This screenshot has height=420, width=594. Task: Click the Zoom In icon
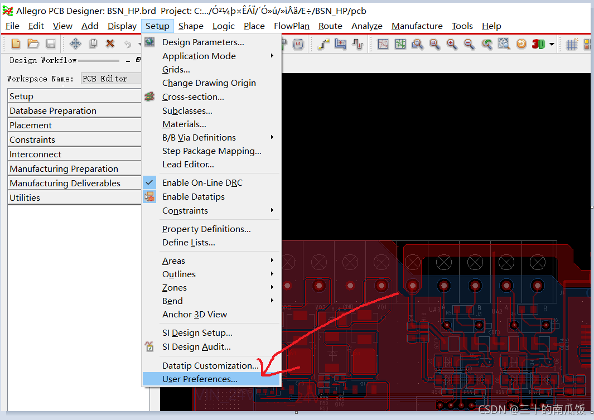[x=452, y=44]
